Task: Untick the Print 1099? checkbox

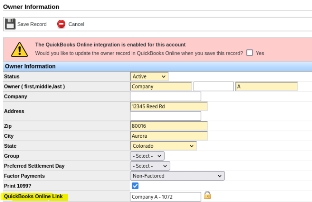Action: pos(135,186)
